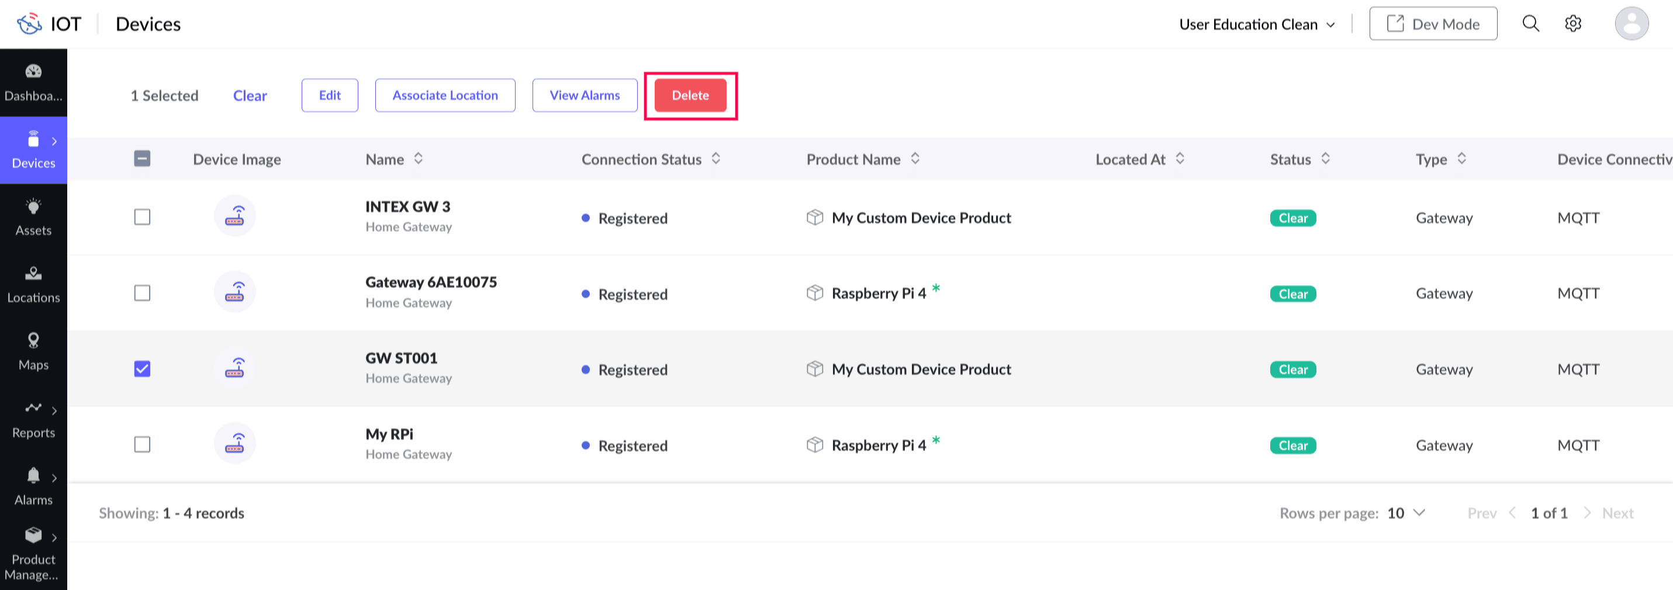Viewport: 1673px width, 590px height.
Task: Check the INTEX GW 3 row checkbox
Action: pos(142,217)
